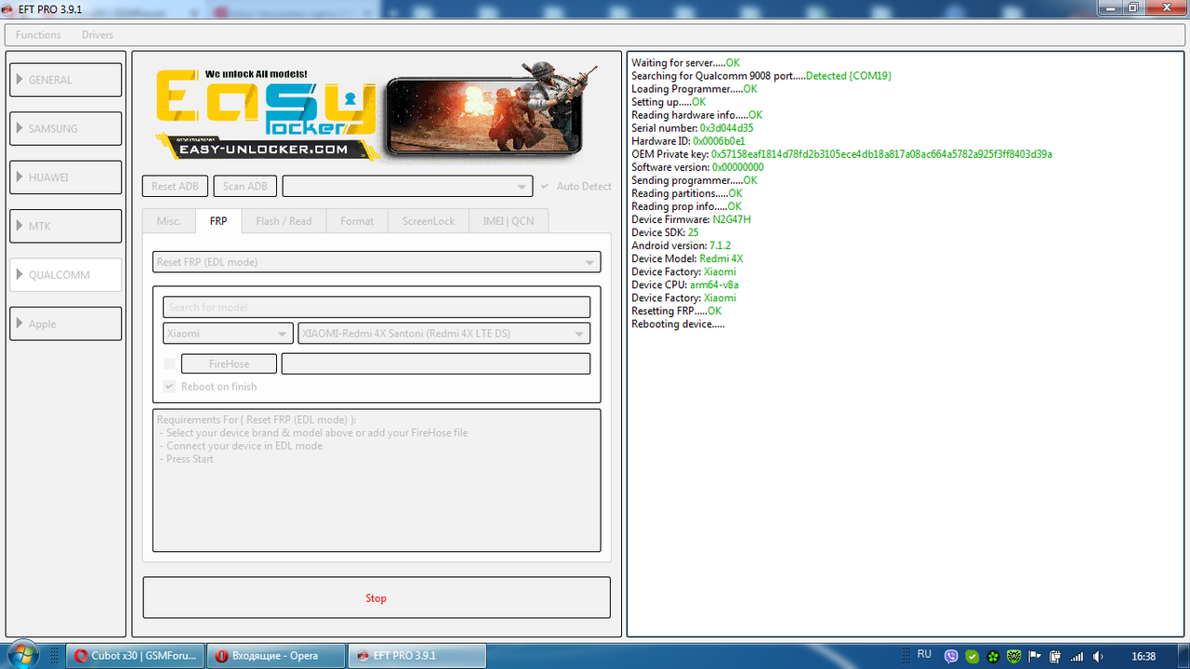The height and width of the screenshot is (669, 1190).
Task: Click the Device SDK 25 log line
Action: 665,232
